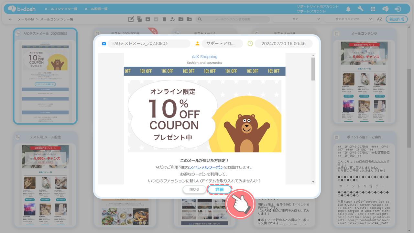Click the preview dialog scrollbar thumb
This screenshot has height=233, width=414.
[x=313, y=69]
